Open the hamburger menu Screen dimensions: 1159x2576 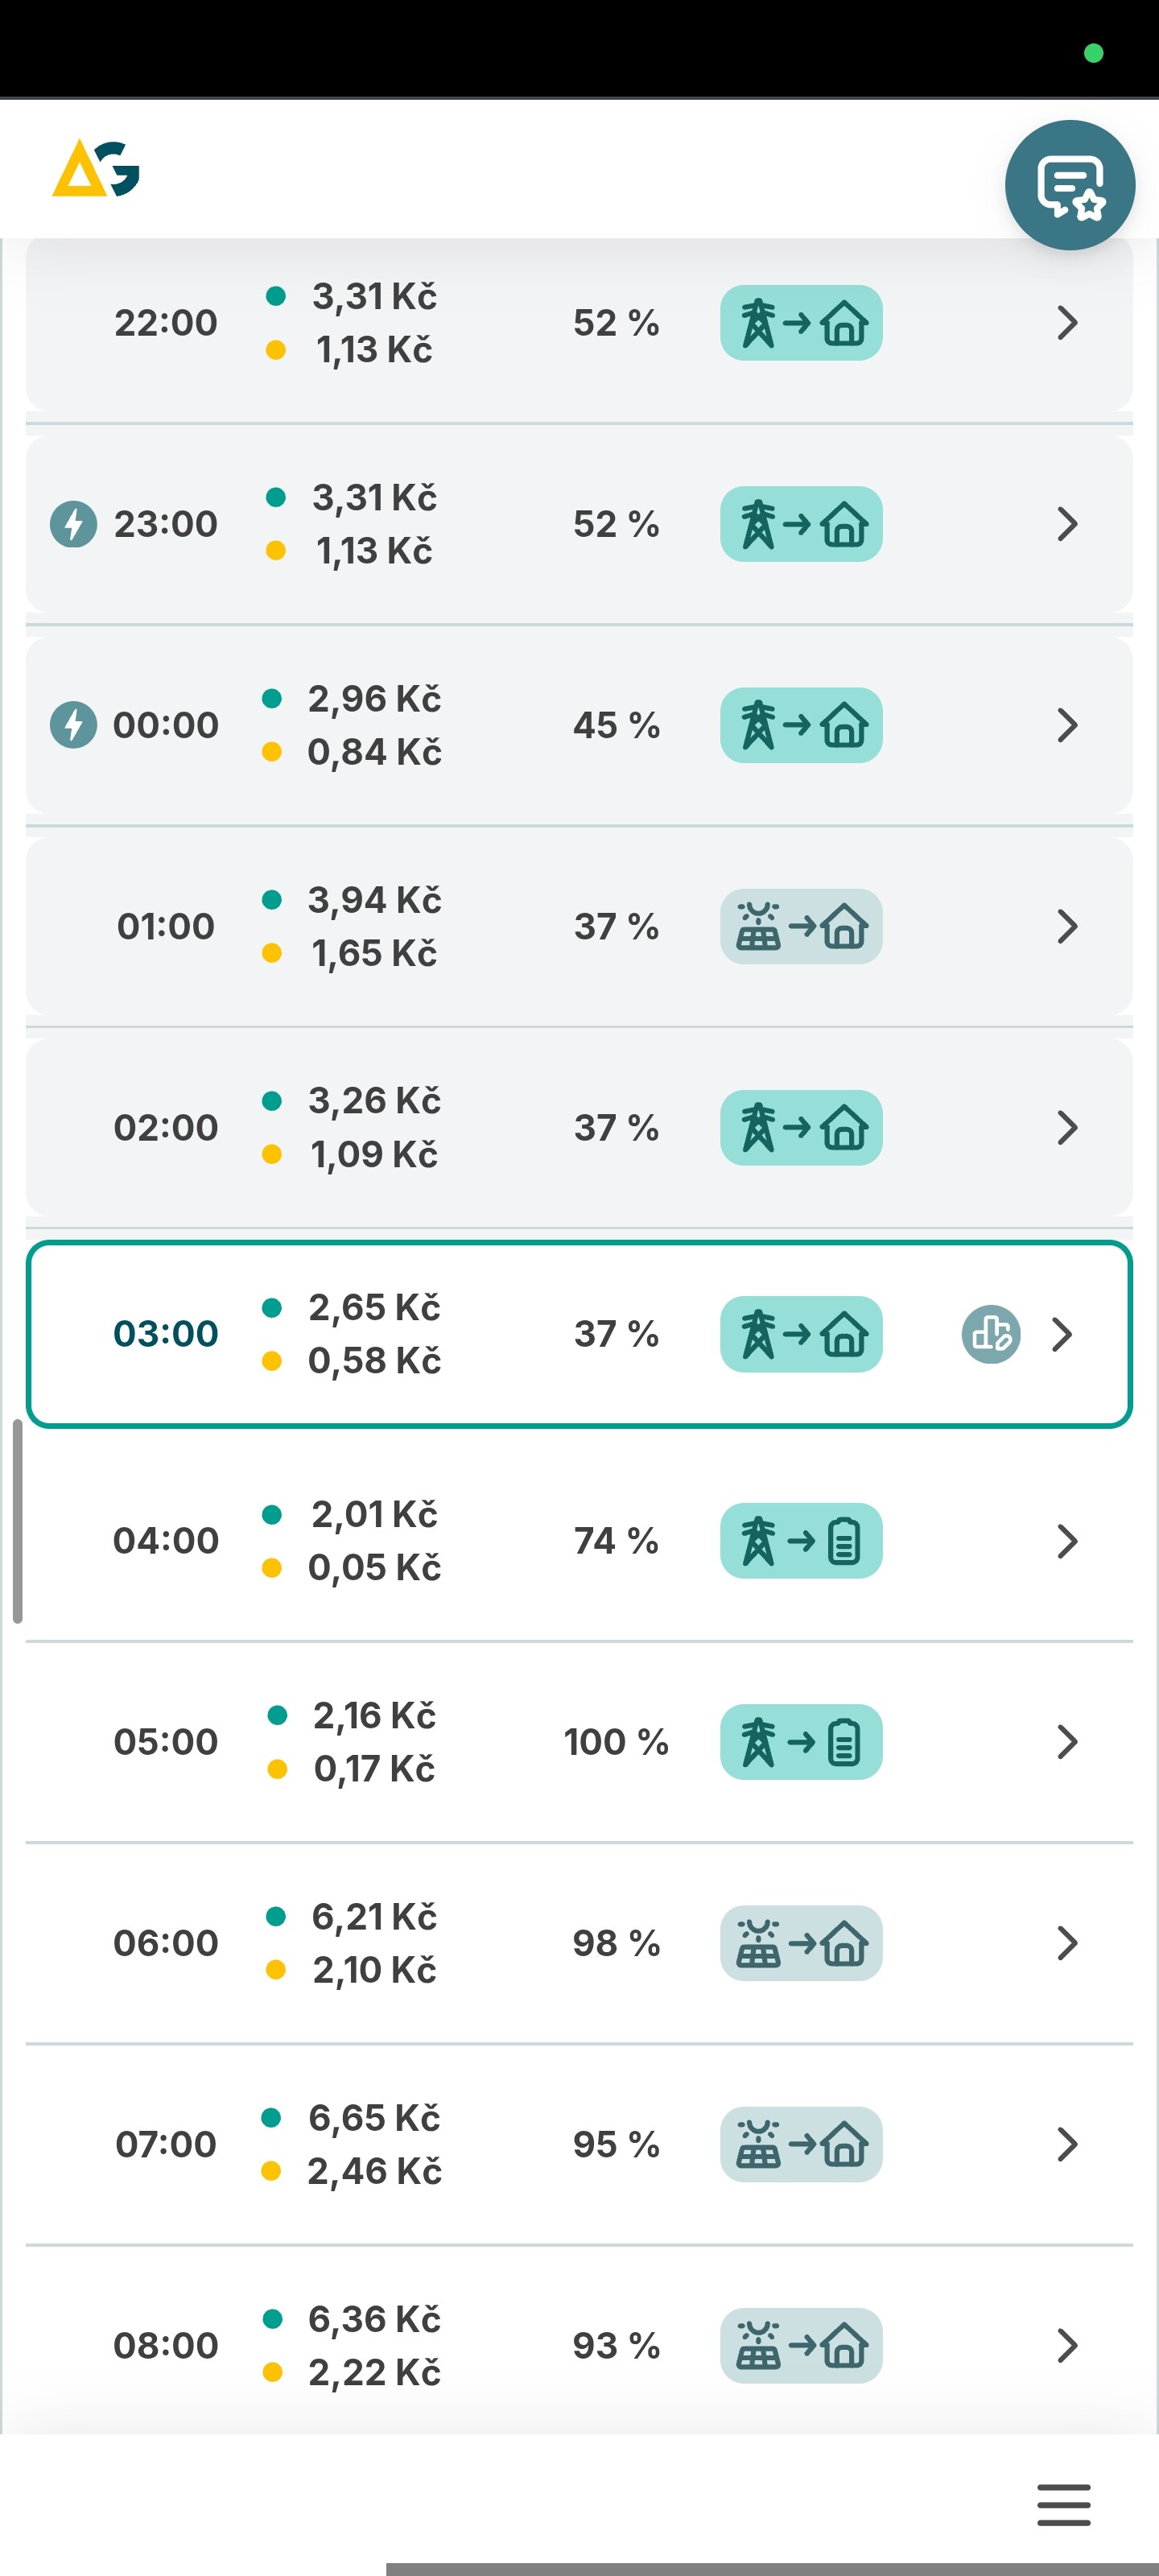tap(1063, 2504)
